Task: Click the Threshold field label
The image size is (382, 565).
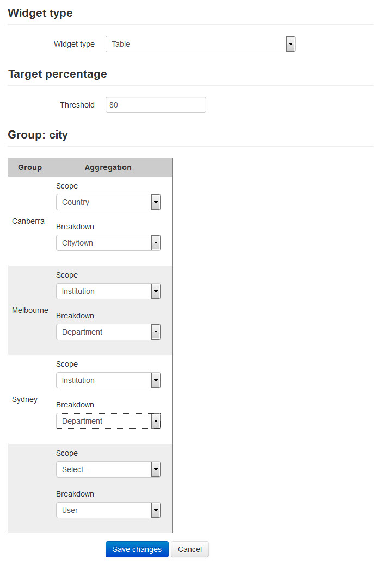Action: click(x=77, y=105)
